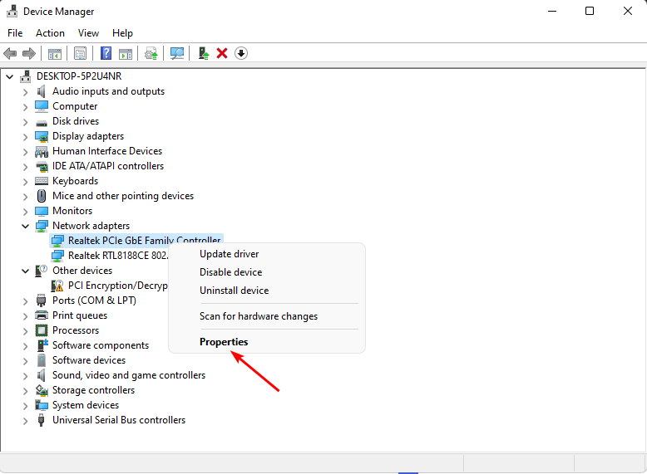Click the Disable device down-arrow icon
647x474 pixels.
click(x=241, y=53)
